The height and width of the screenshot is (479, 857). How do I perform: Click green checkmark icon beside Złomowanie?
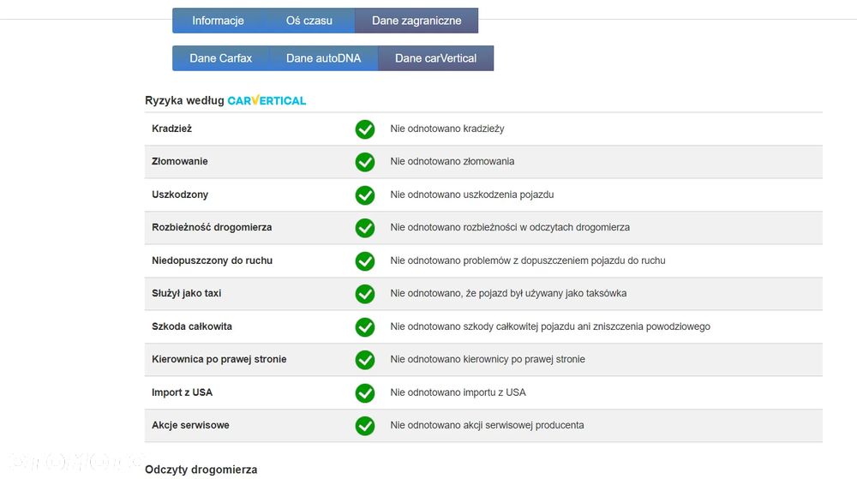click(x=365, y=162)
